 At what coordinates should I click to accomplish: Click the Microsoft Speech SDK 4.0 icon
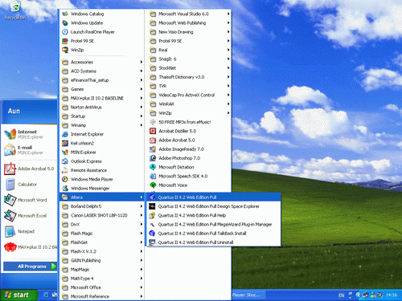click(153, 176)
